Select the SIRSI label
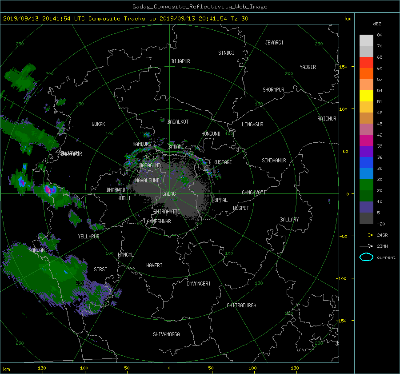Image resolution: width=400 pixels, height=374 pixels. pos(100,269)
